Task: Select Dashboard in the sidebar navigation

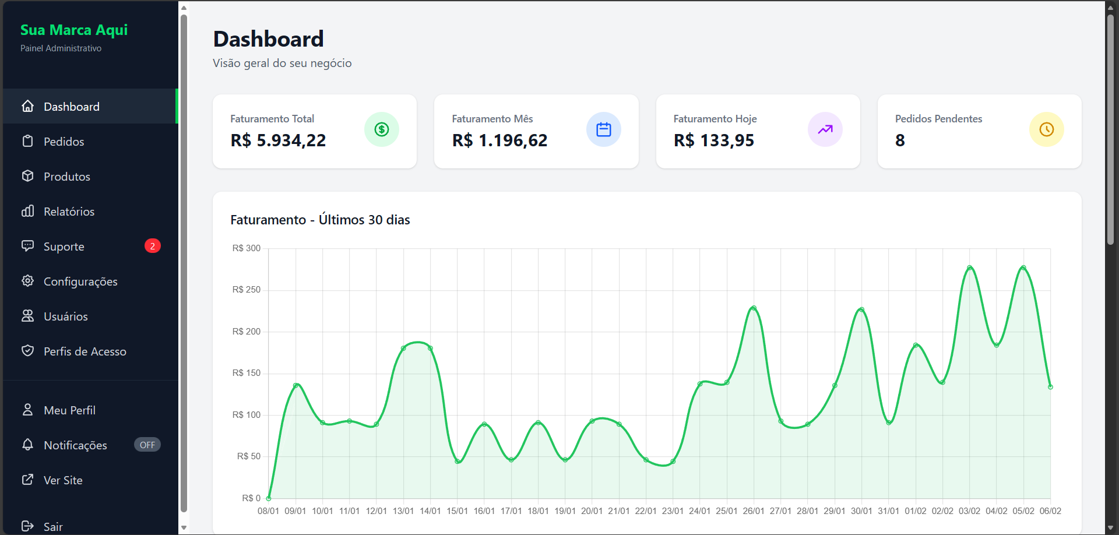Action: tap(71, 106)
